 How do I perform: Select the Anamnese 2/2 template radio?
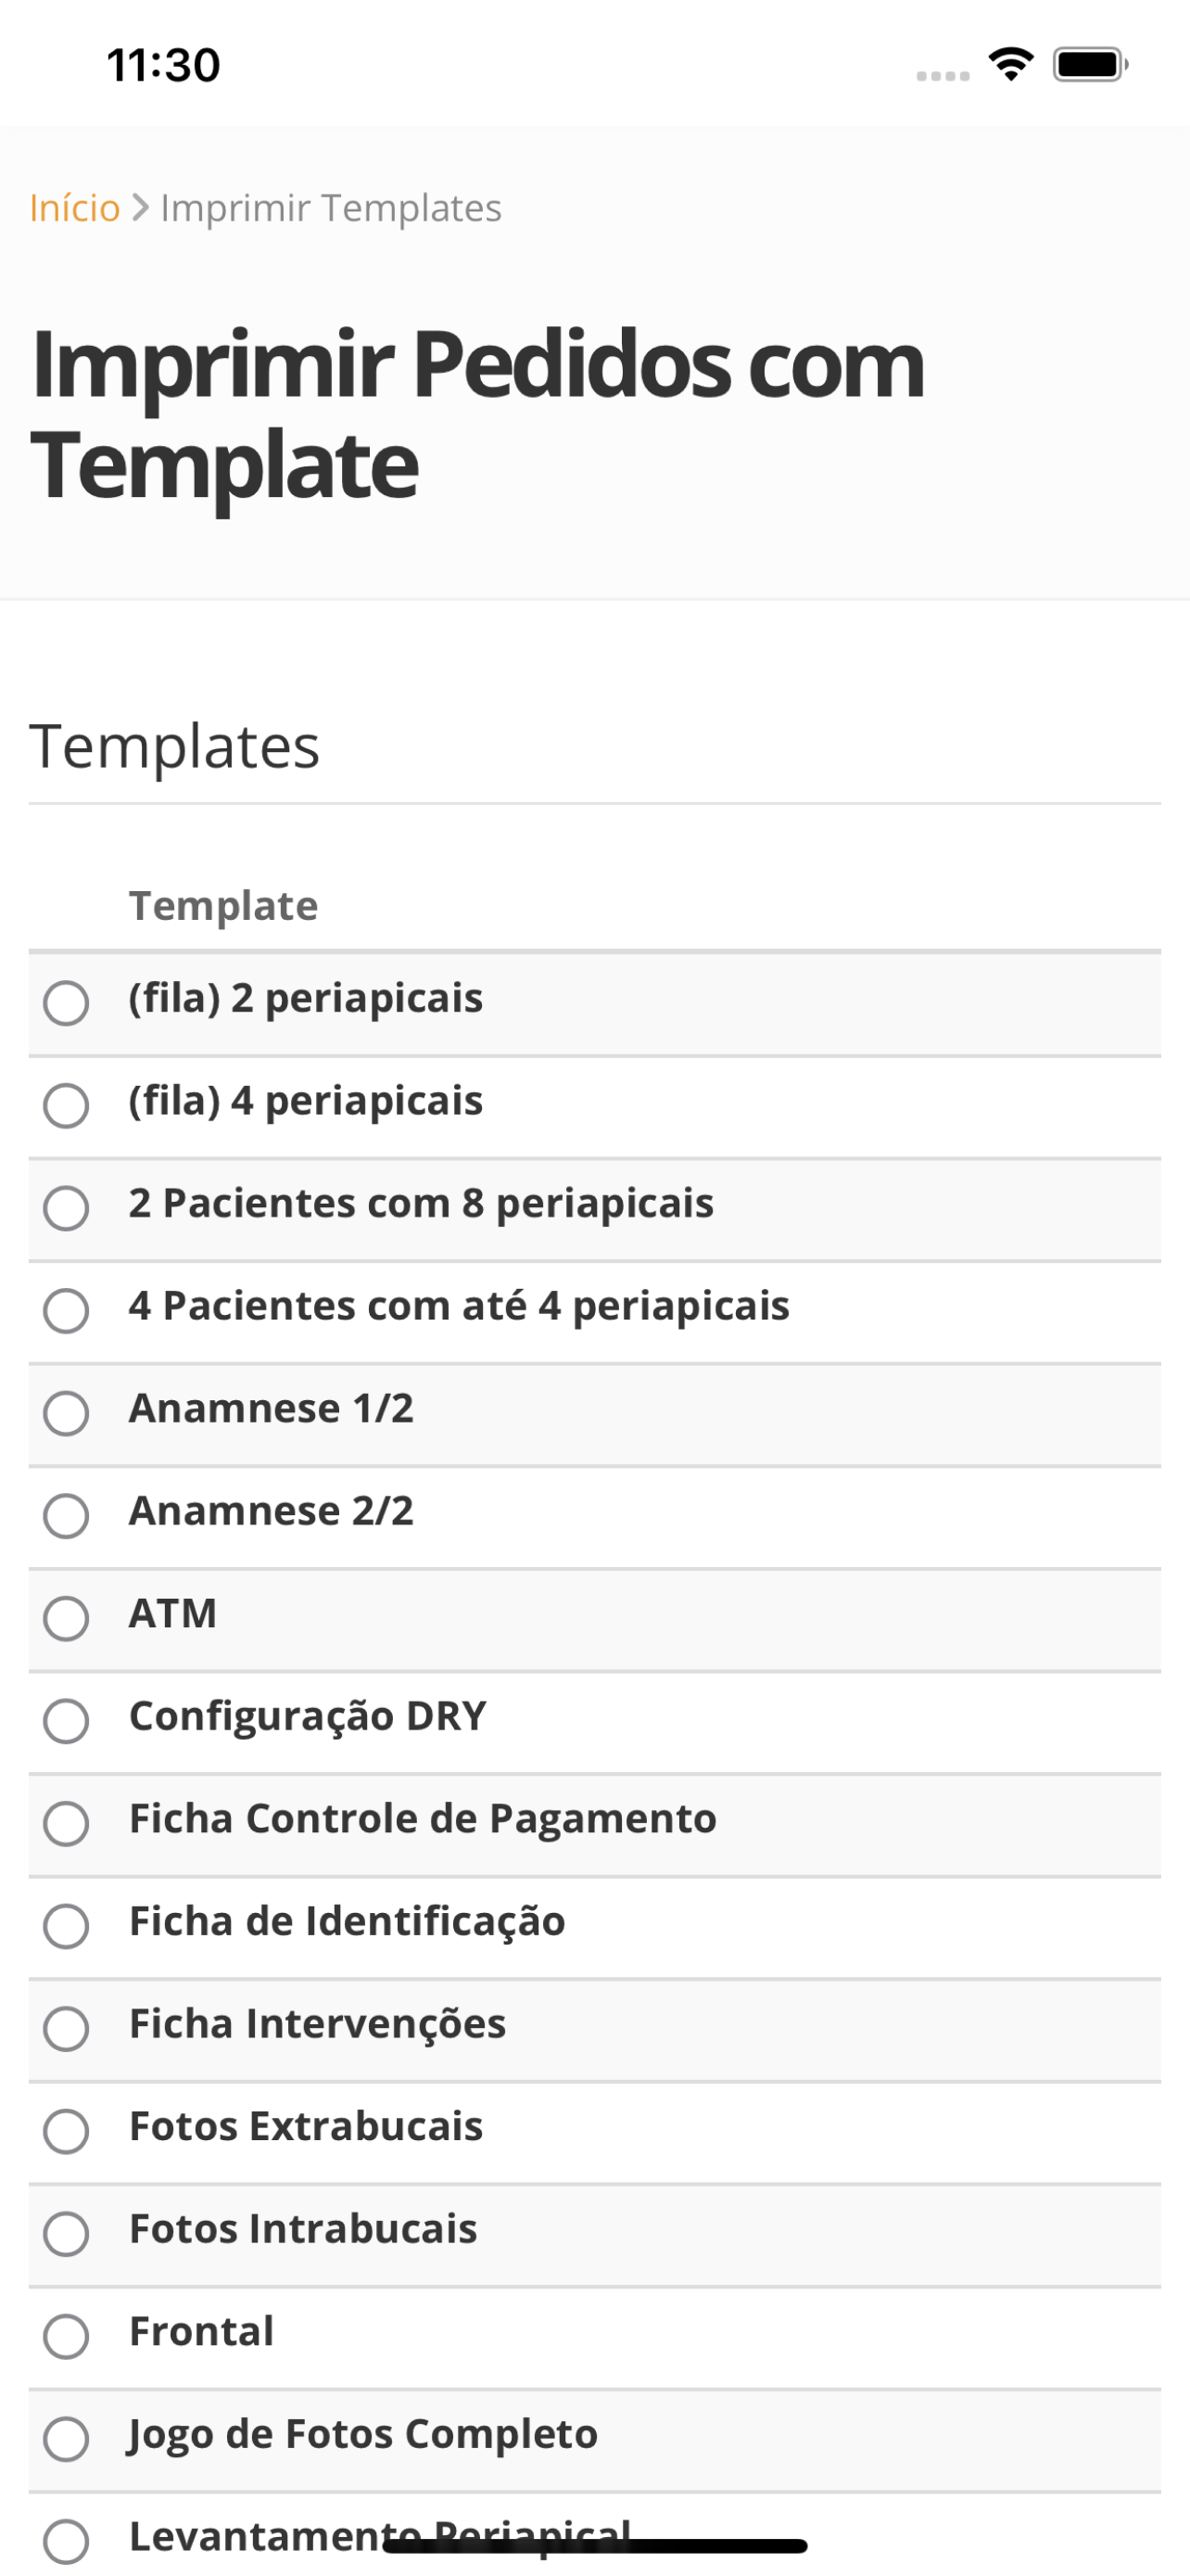66,1516
